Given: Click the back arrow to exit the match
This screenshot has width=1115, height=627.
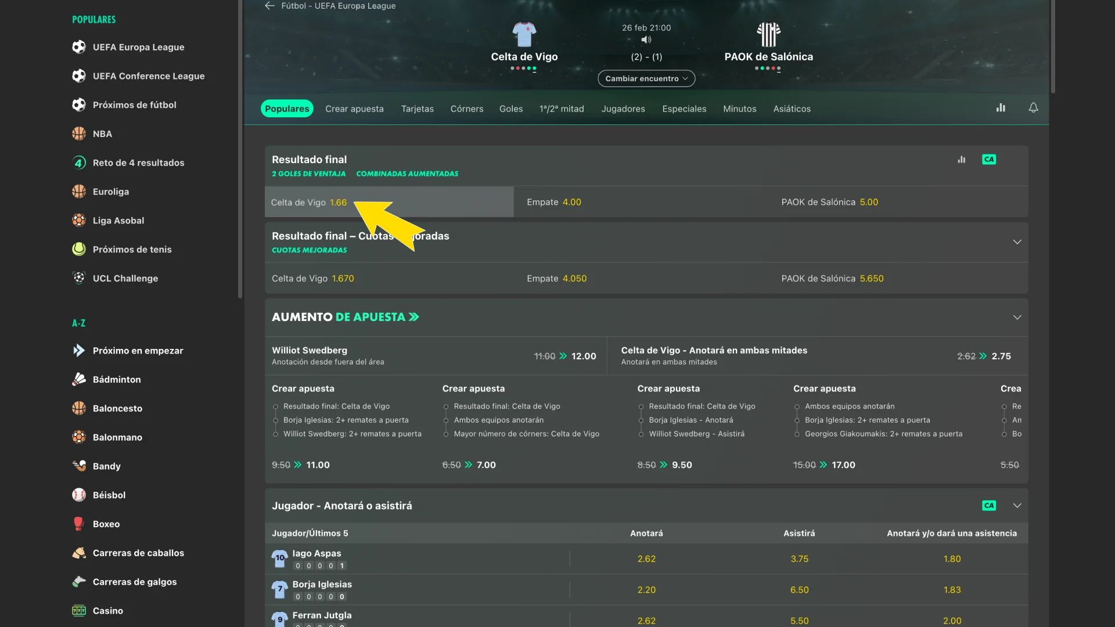Looking at the screenshot, I should [269, 6].
